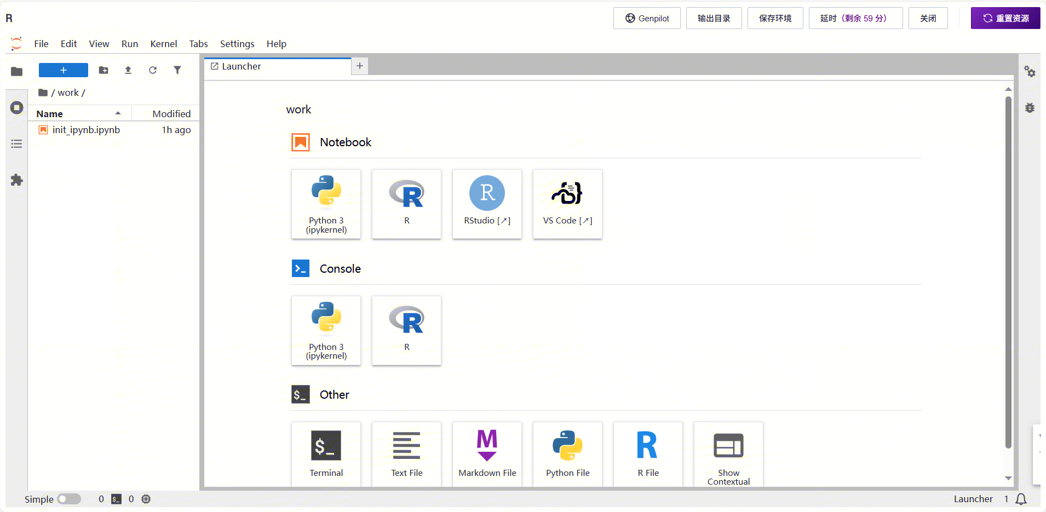1046x512 pixels.
Task: Click the kernel status chip icon
Action: pyautogui.click(x=146, y=499)
